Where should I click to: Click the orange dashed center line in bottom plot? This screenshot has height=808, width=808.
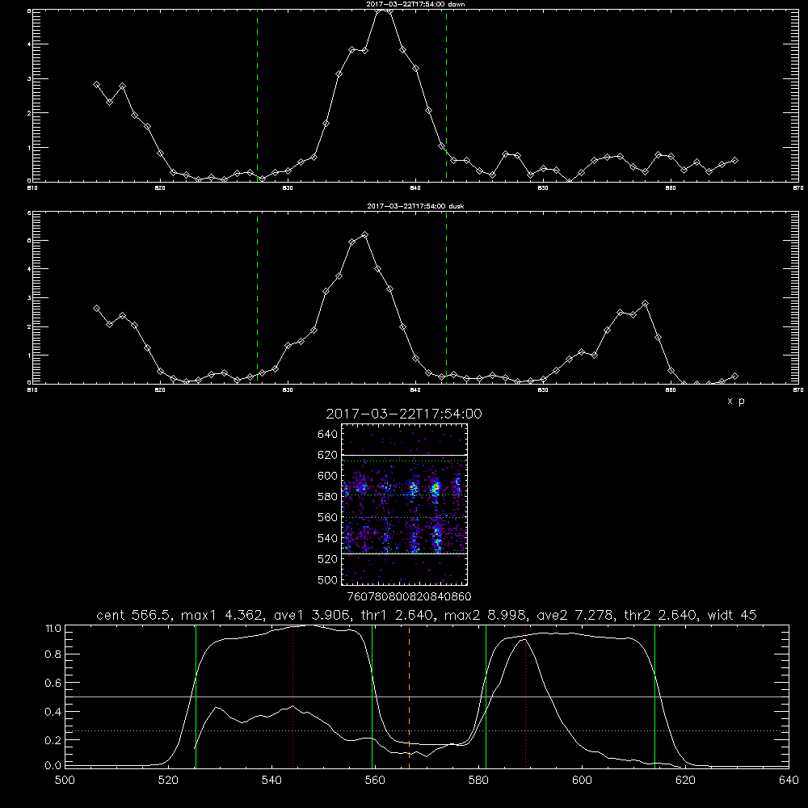tap(409, 696)
